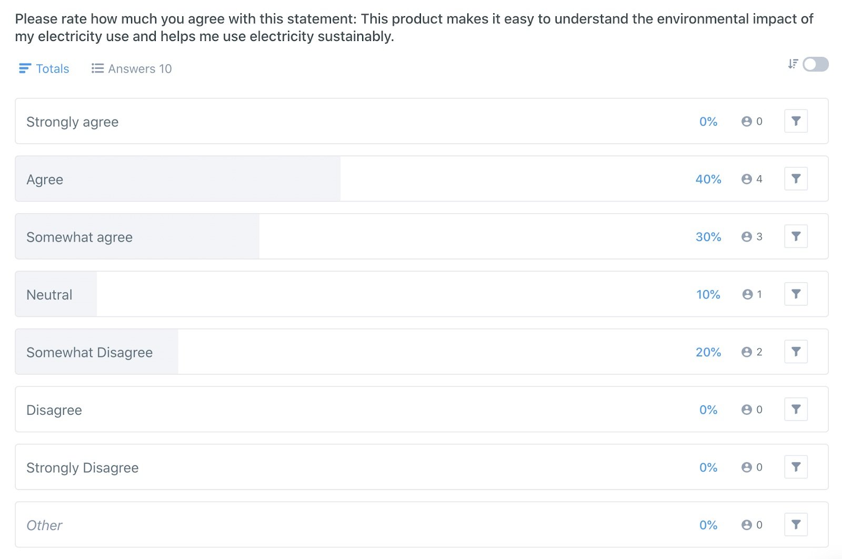Screen dimensions: 842x559
Task: Select the Somewhat Disagree result bar
Action: coord(422,352)
